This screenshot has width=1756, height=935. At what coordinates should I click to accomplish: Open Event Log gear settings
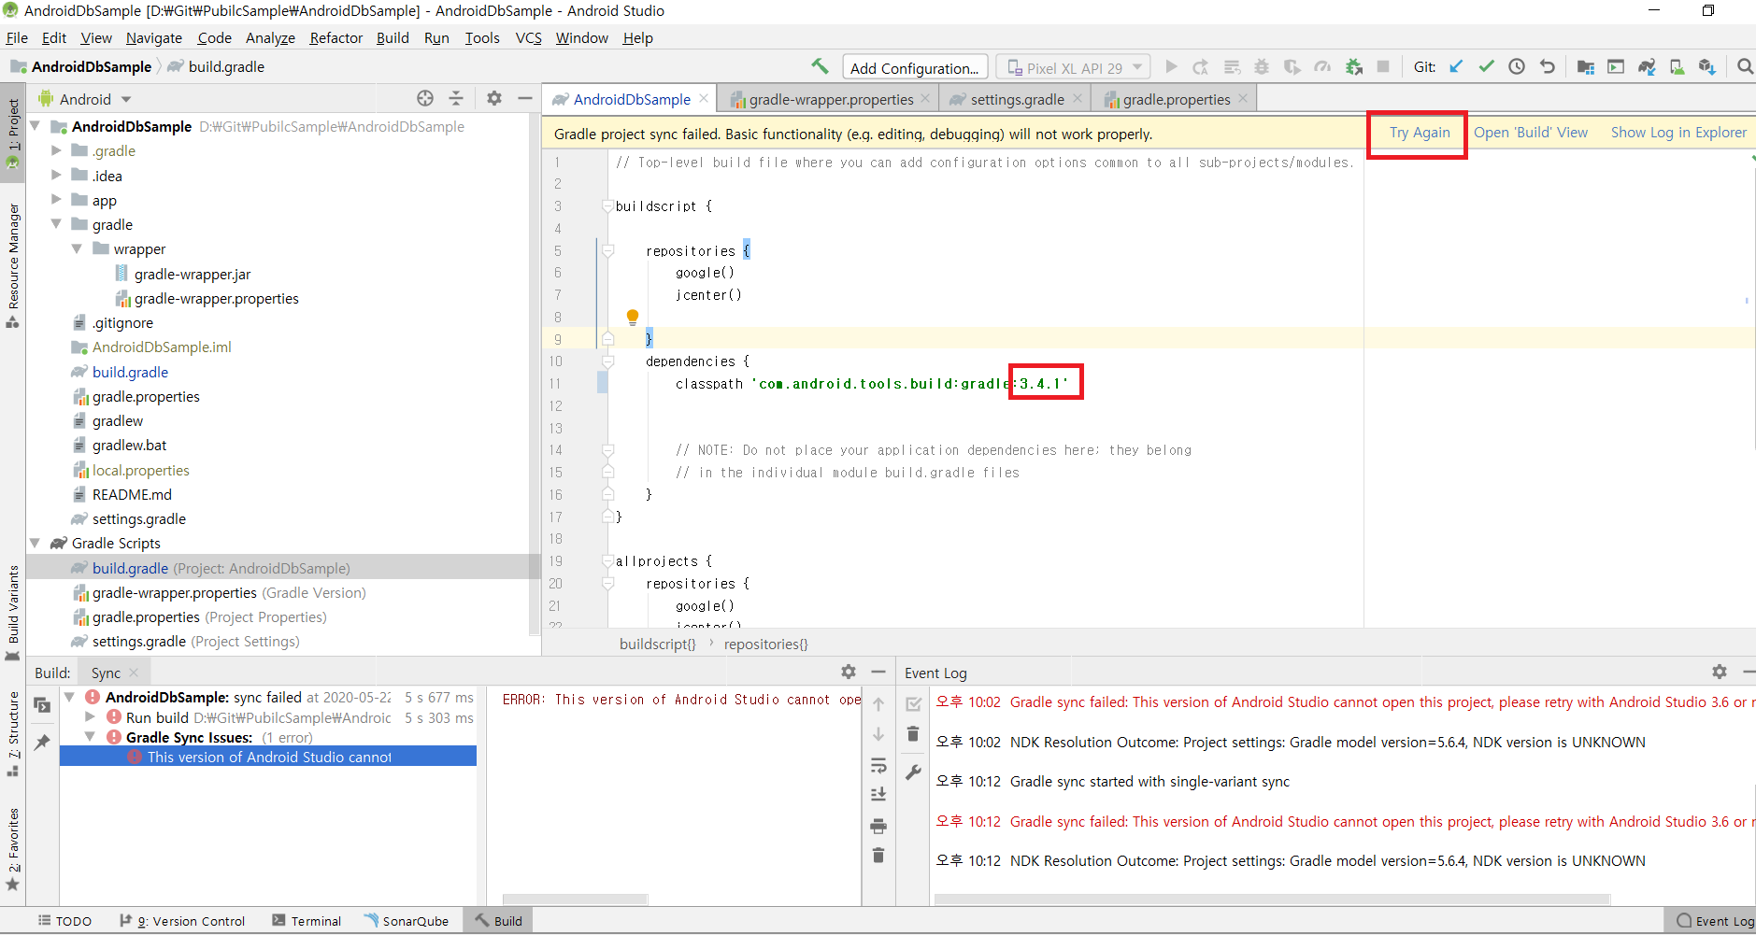pos(1720,672)
